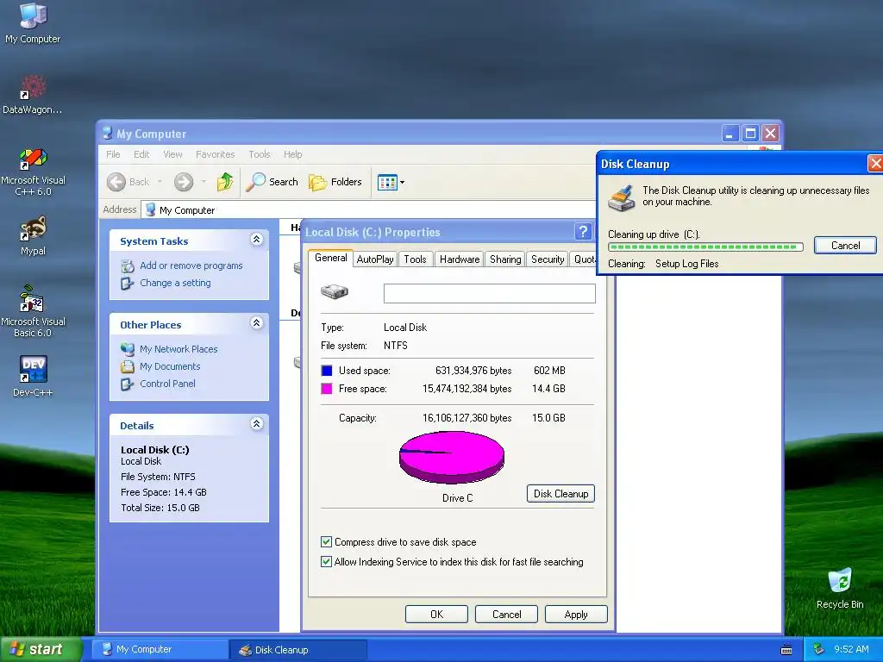Launch Microsoft Visual C++ 6.0 shortcut
This screenshot has height=662, width=883.
pos(33,172)
